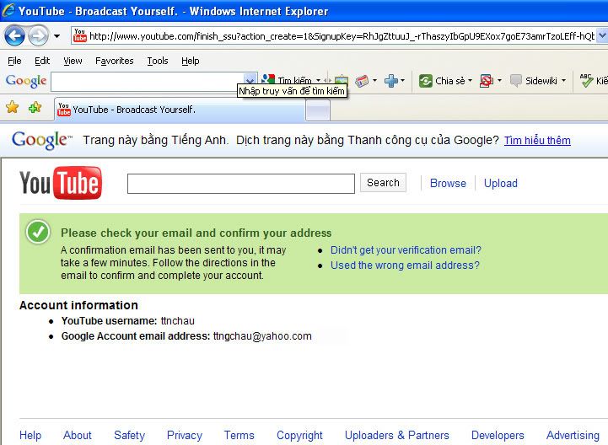Click the footer About link

click(78, 436)
